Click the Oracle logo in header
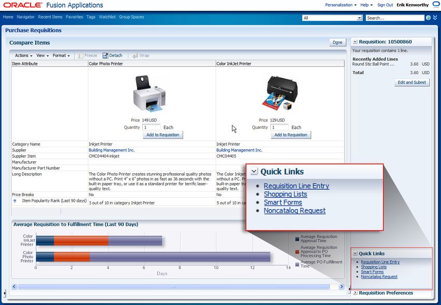The image size is (441, 305). tap(22, 5)
